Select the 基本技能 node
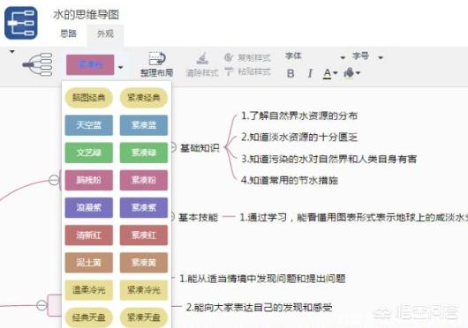 [x=198, y=218]
